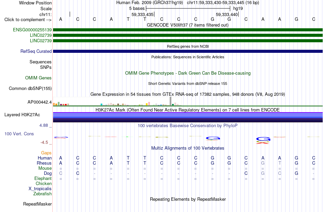Click the 59,333,440 ruler position marker
This screenshot has height=212, width=323.
(x=227, y=14)
